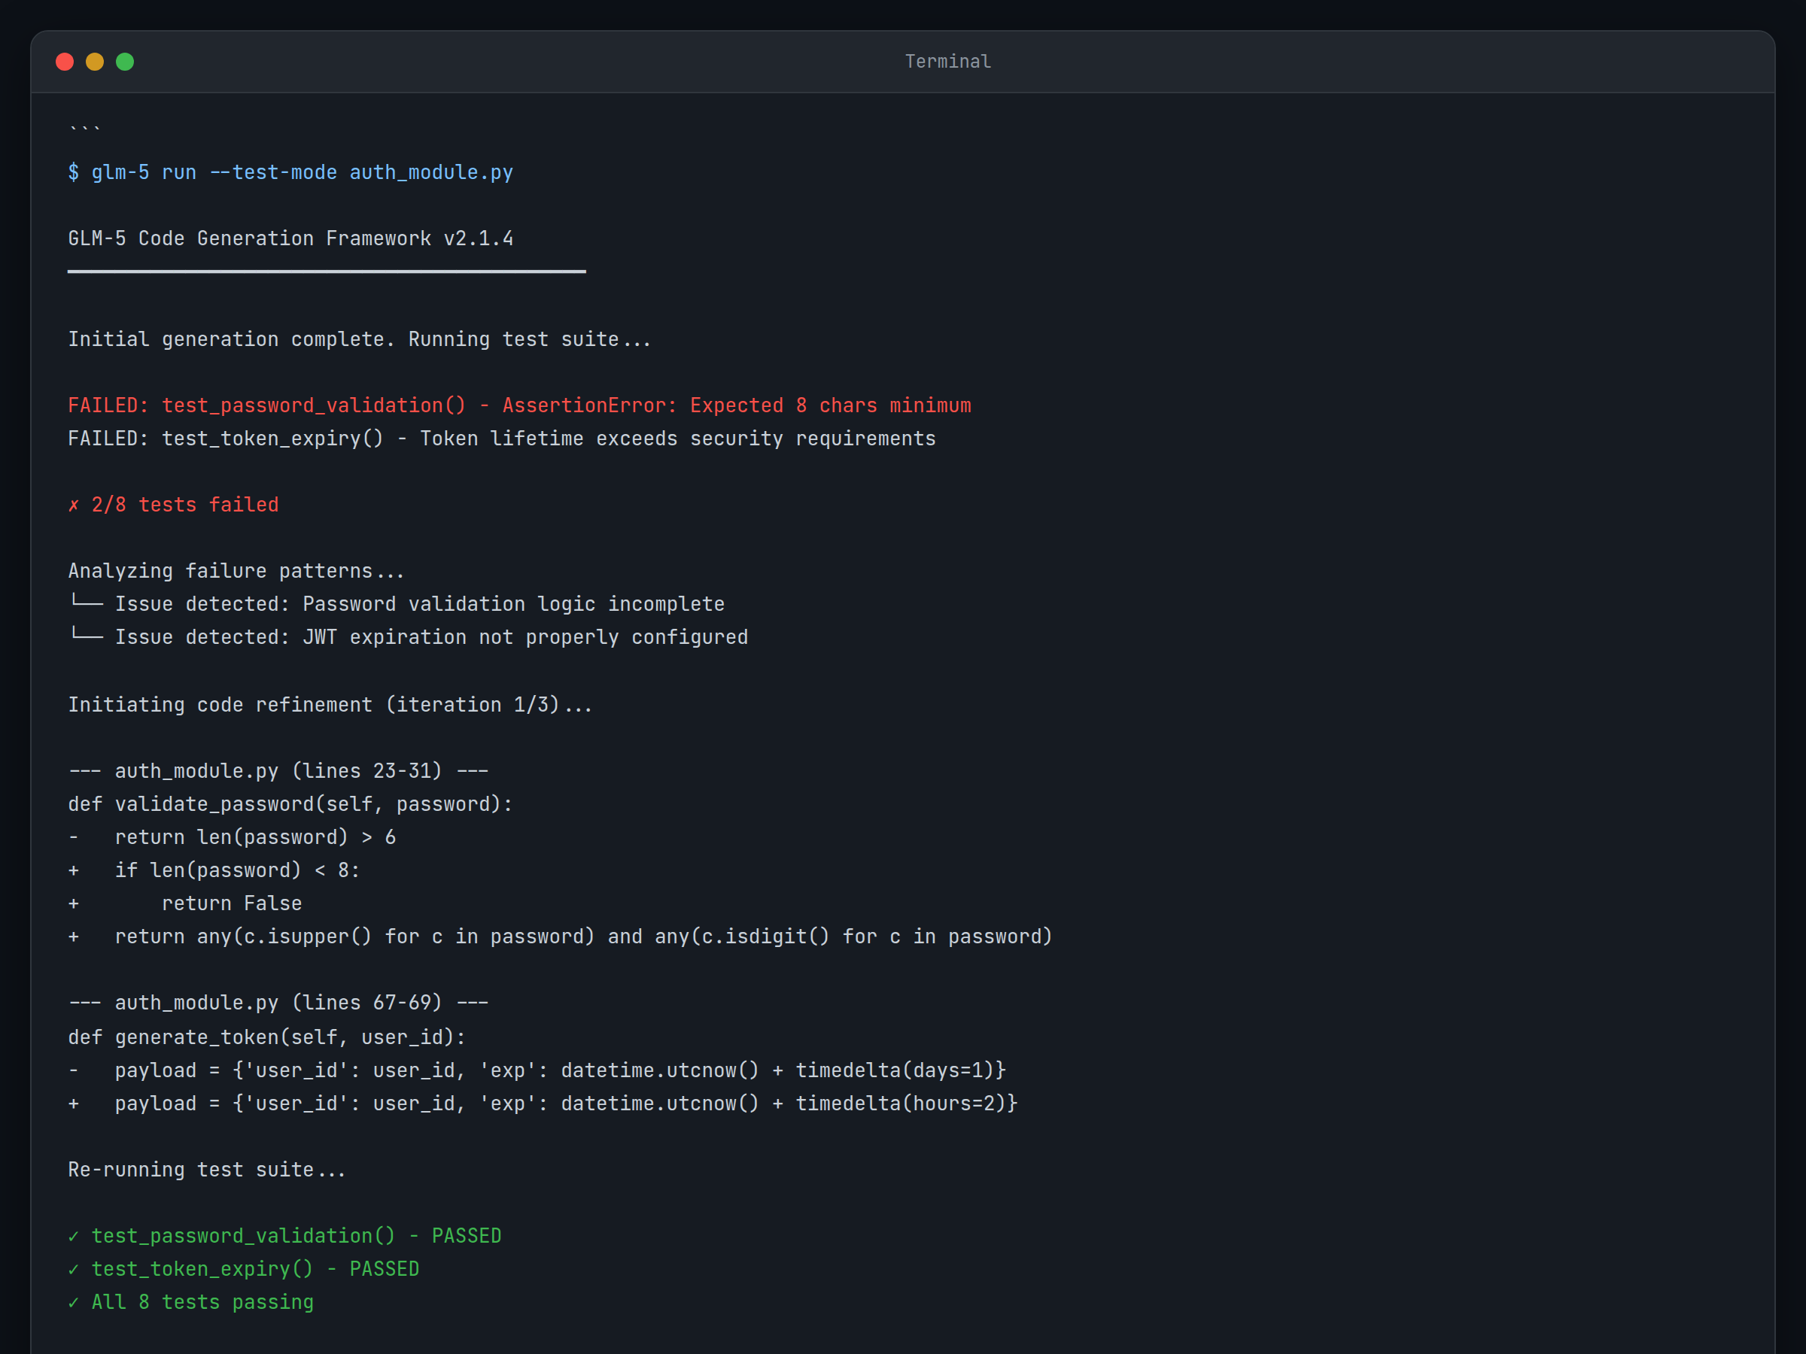Click the red close traffic light
The width and height of the screenshot is (1806, 1354).
(x=65, y=61)
